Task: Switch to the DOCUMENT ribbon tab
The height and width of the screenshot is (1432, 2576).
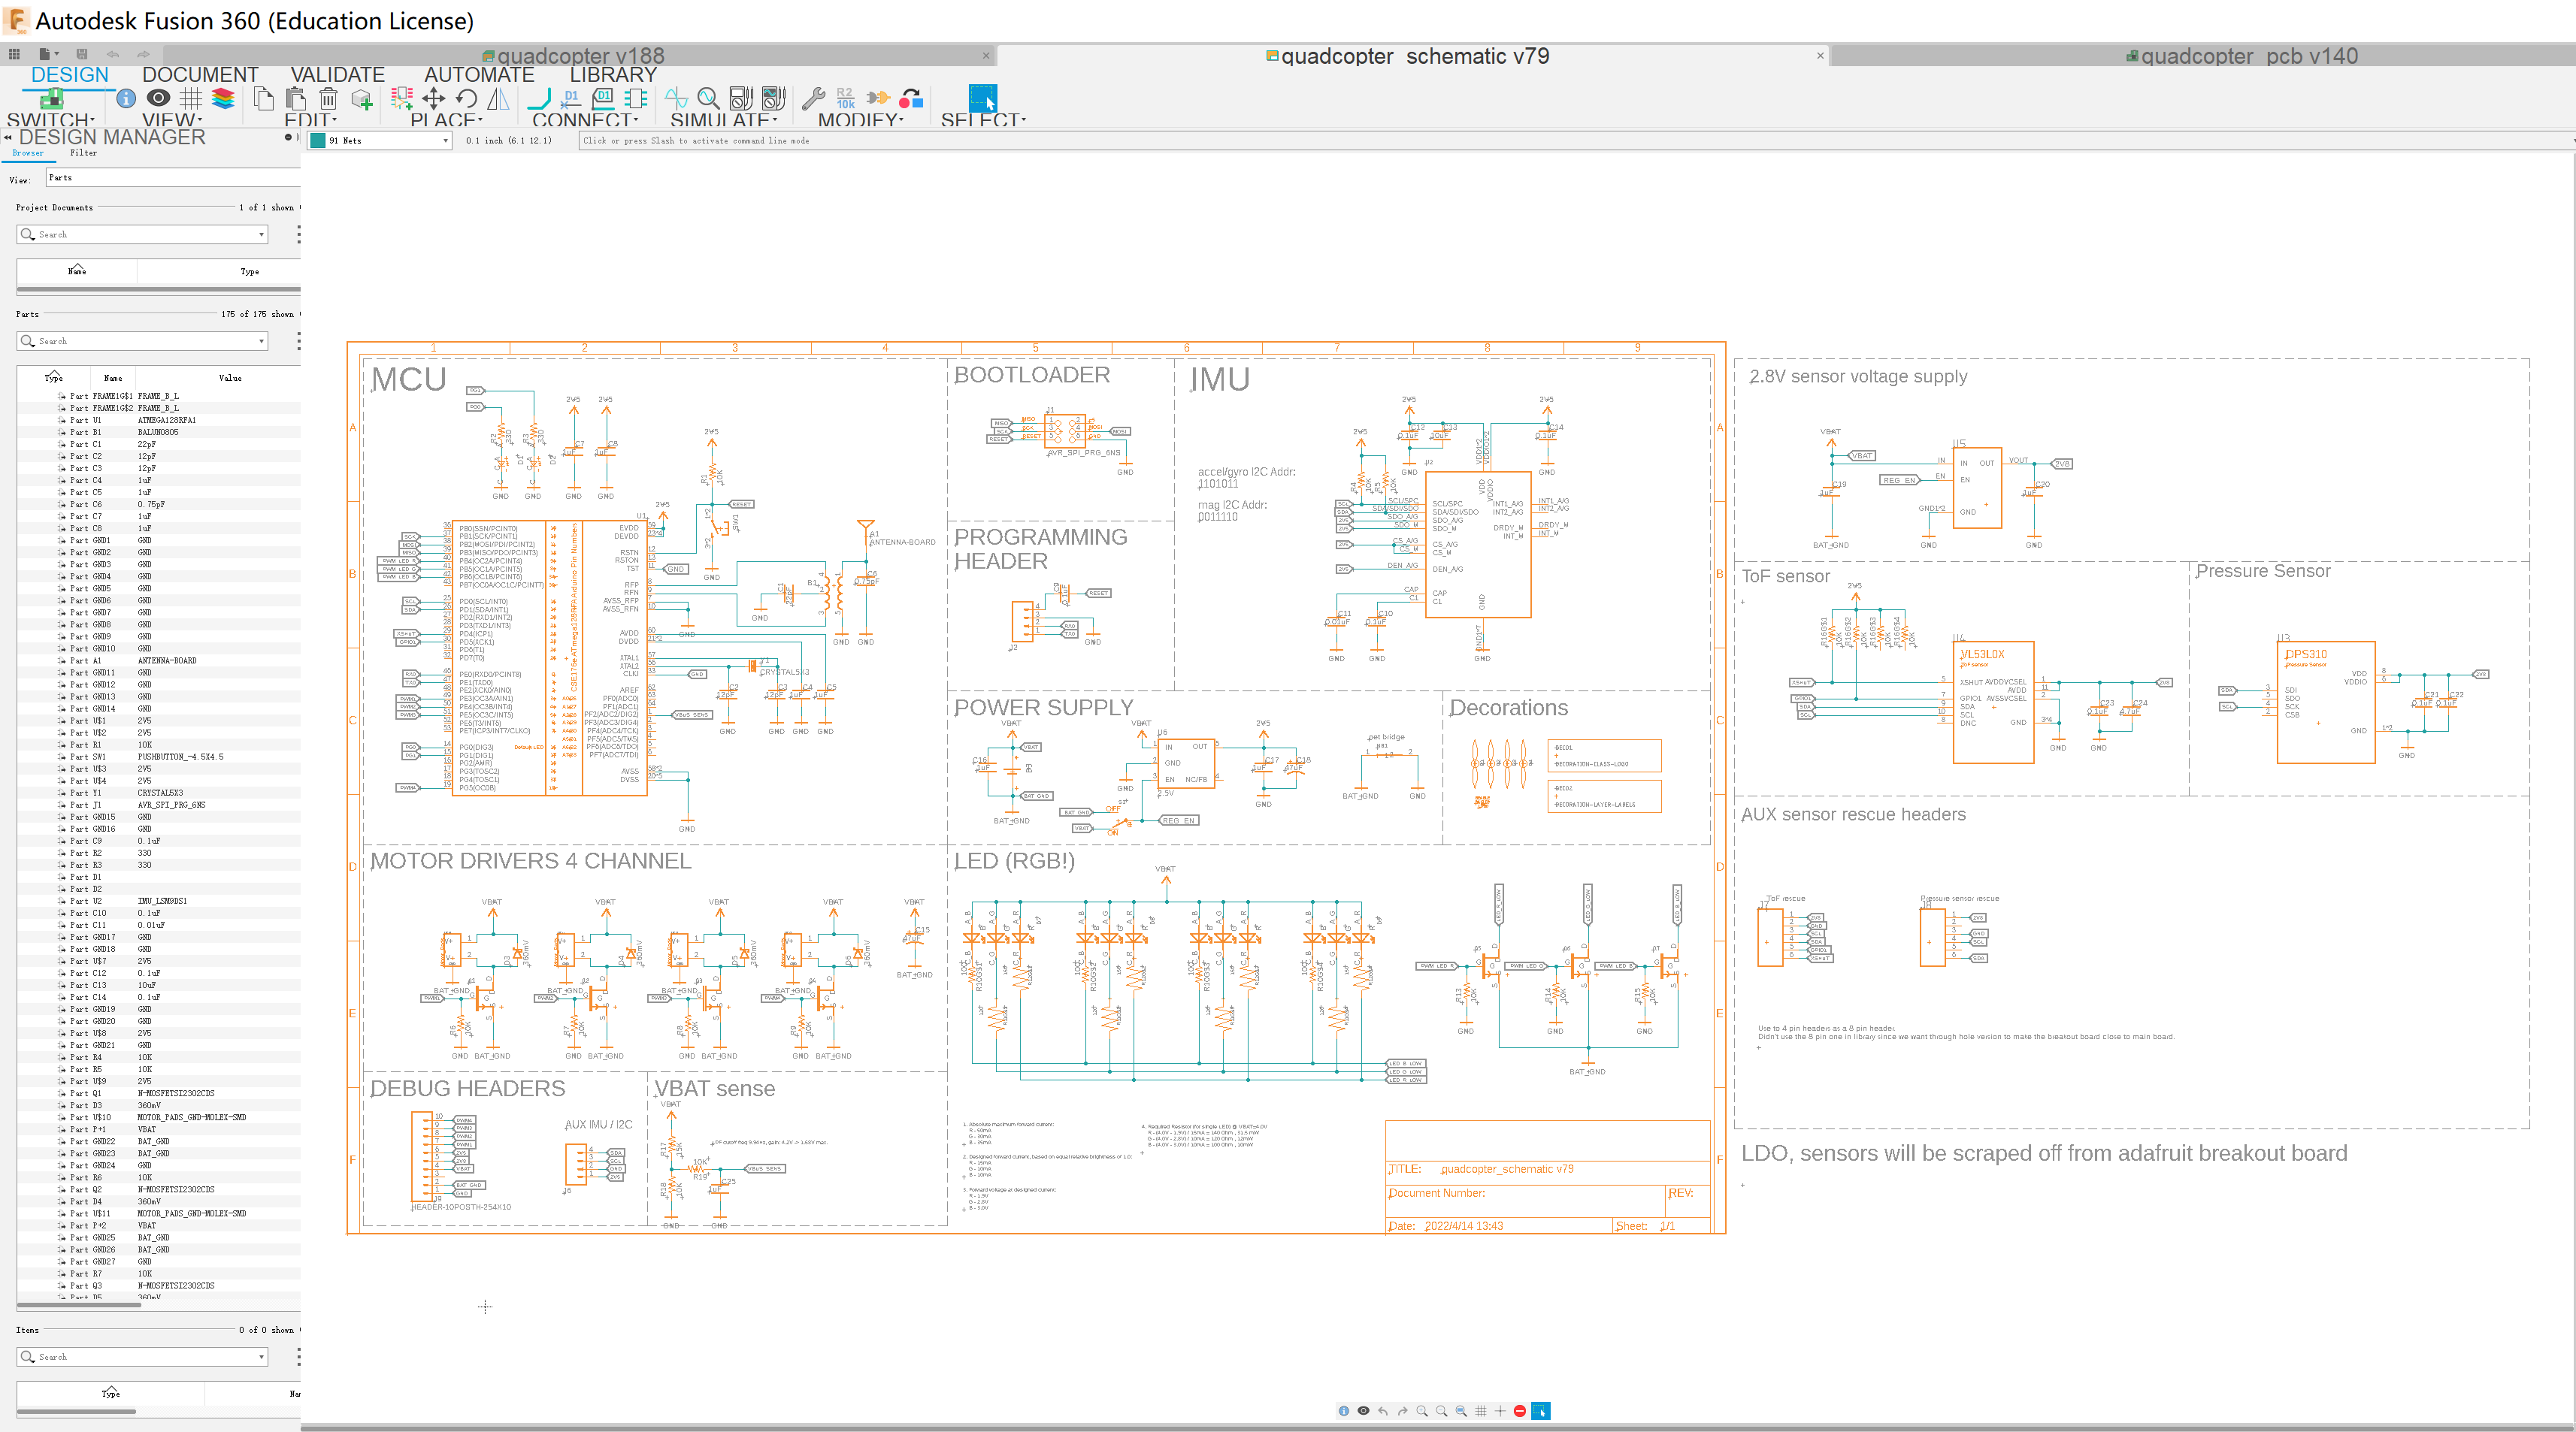Action: pos(200,75)
